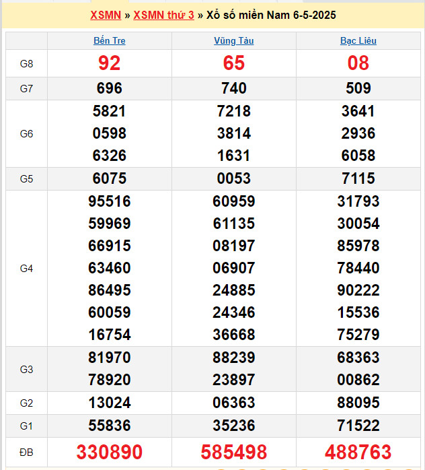
Task: Select G3 result 88239
Action: point(234,358)
